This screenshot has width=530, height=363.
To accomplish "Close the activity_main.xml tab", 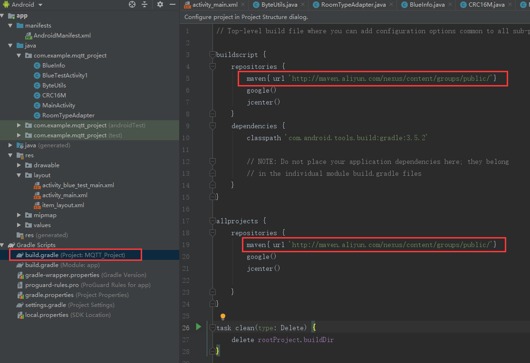I will click(243, 5).
